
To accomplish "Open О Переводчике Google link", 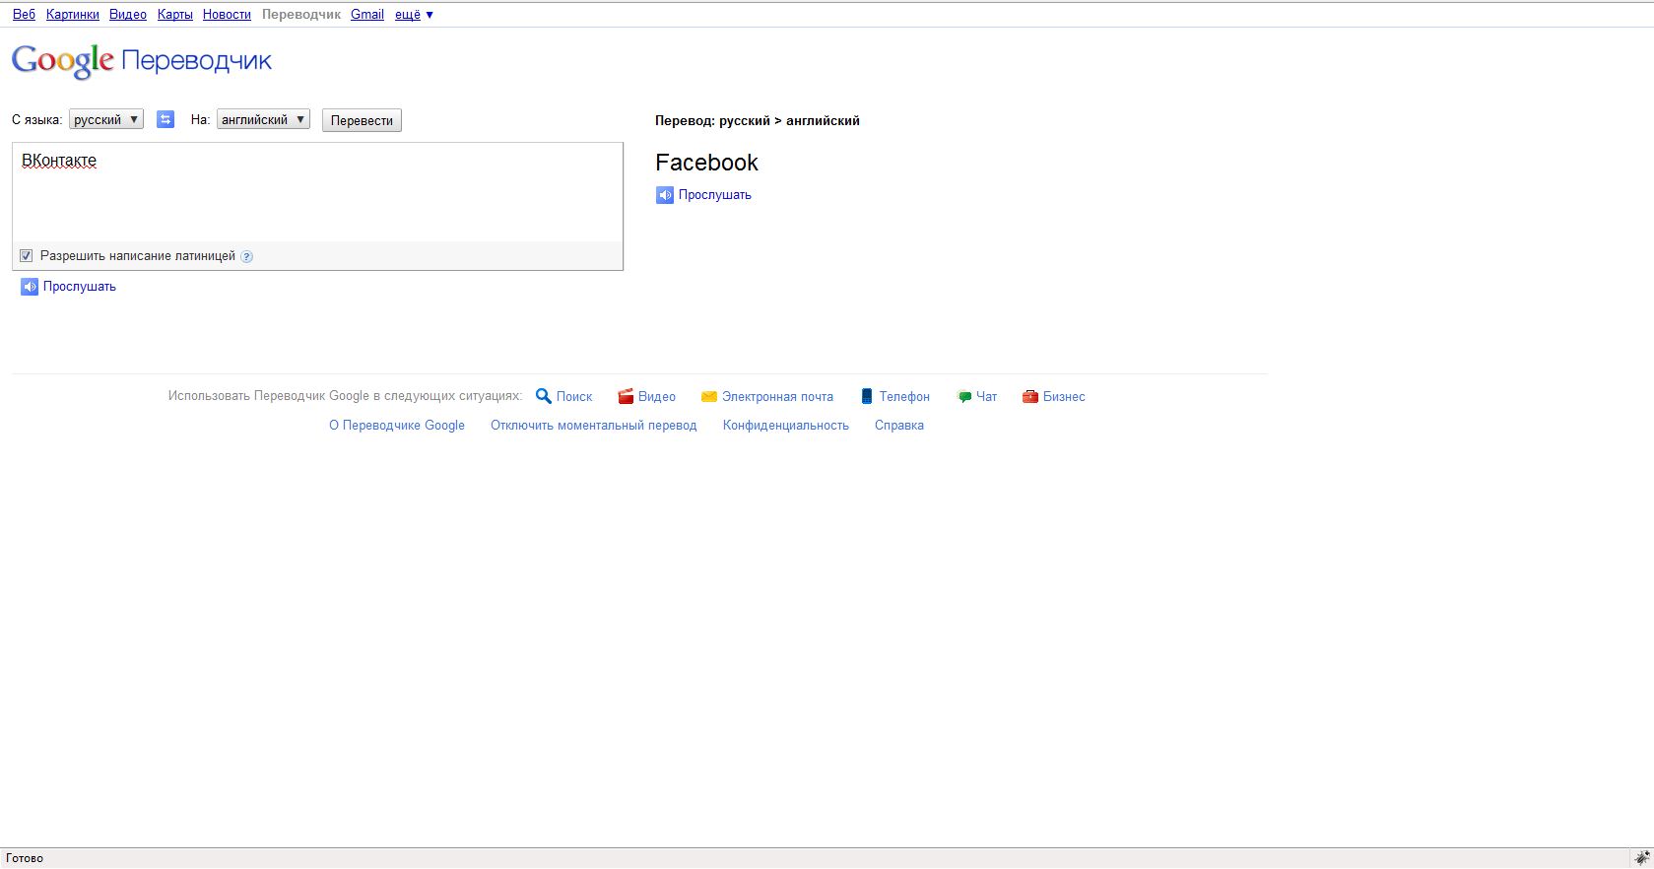I will (397, 426).
